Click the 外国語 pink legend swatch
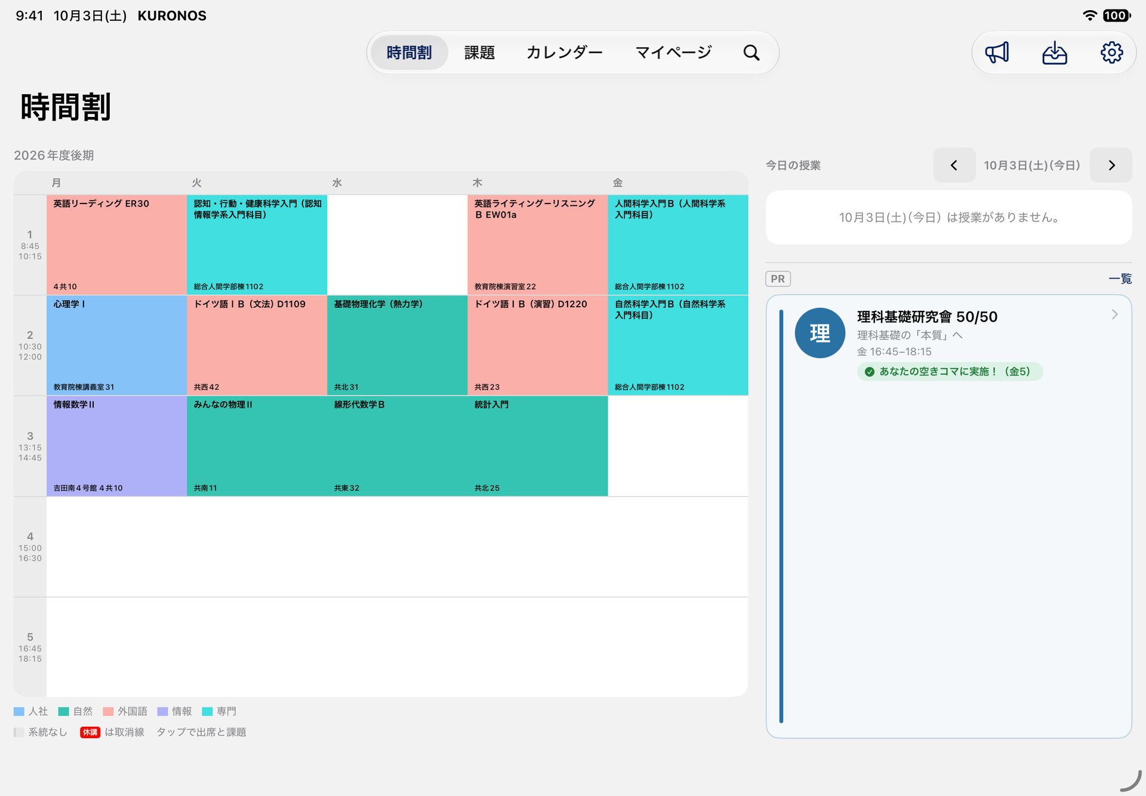The width and height of the screenshot is (1146, 796). click(x=108, y=711)
